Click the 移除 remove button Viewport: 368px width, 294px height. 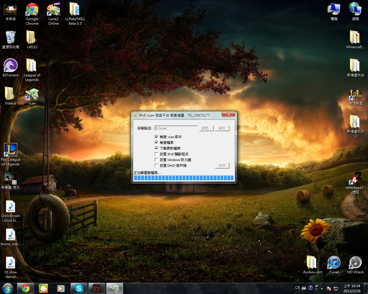click(222, 166)
